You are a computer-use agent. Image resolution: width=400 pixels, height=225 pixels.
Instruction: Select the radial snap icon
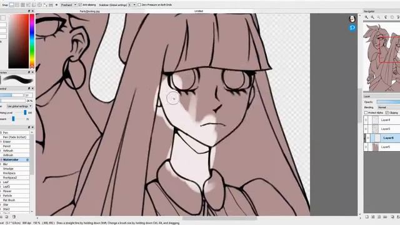34,4
